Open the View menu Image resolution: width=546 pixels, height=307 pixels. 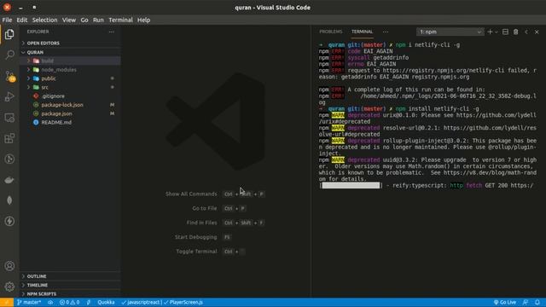pyautogui.click(x=69, y=20)
